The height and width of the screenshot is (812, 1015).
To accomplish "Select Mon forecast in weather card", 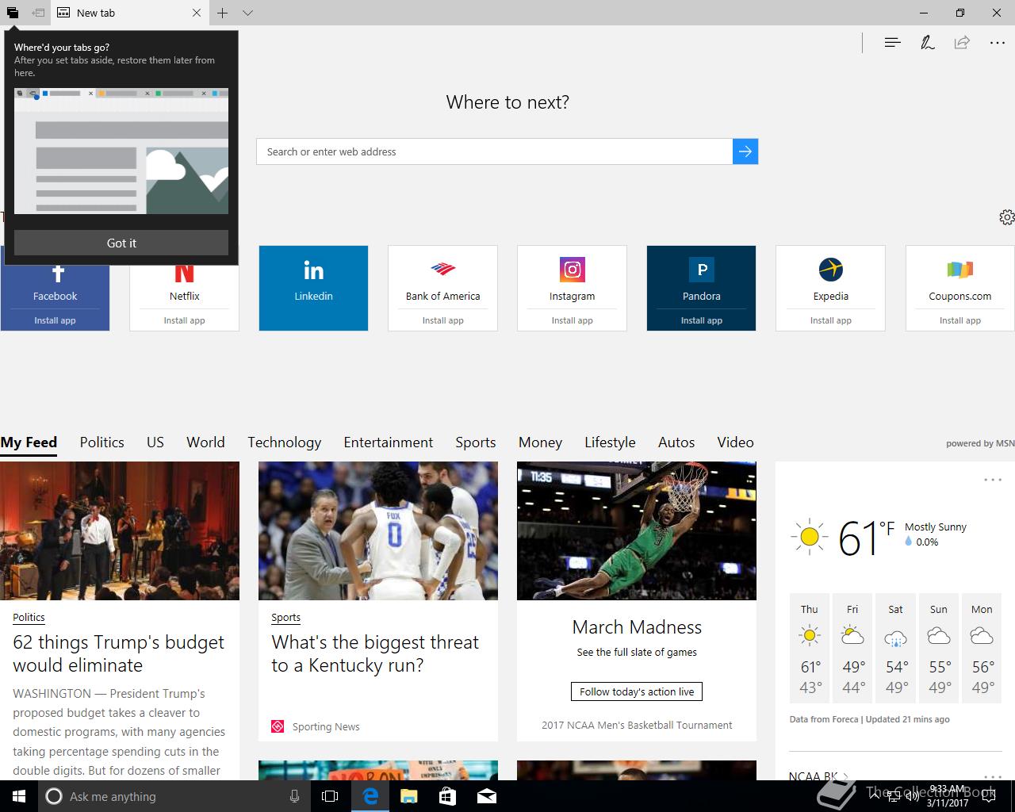I will tap(982, 648).
